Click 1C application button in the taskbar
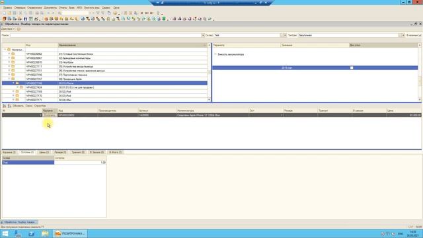 71,233
